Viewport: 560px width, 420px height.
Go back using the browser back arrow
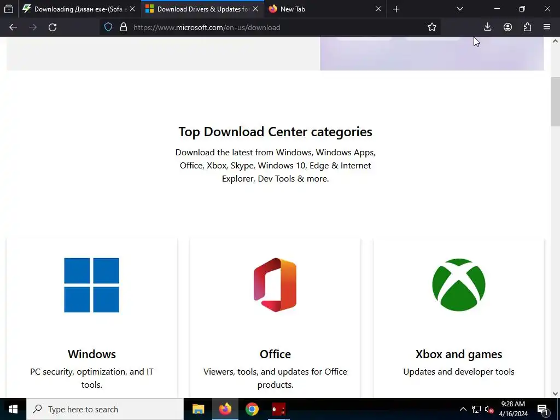[x=13, y=27]
